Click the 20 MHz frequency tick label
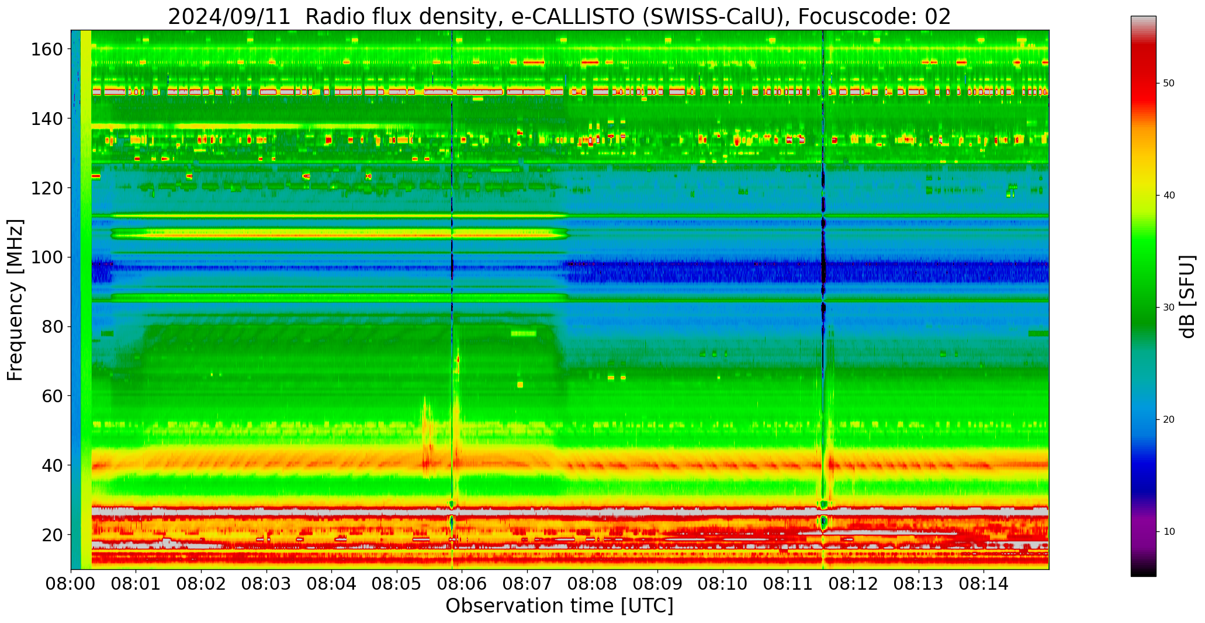 (x=53, y=534)
